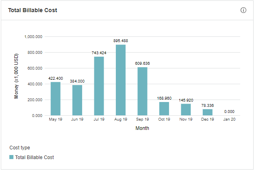Toggle the Total Billable Cost legend label
Screen dimensions: 254x170
tap(35, 157)
